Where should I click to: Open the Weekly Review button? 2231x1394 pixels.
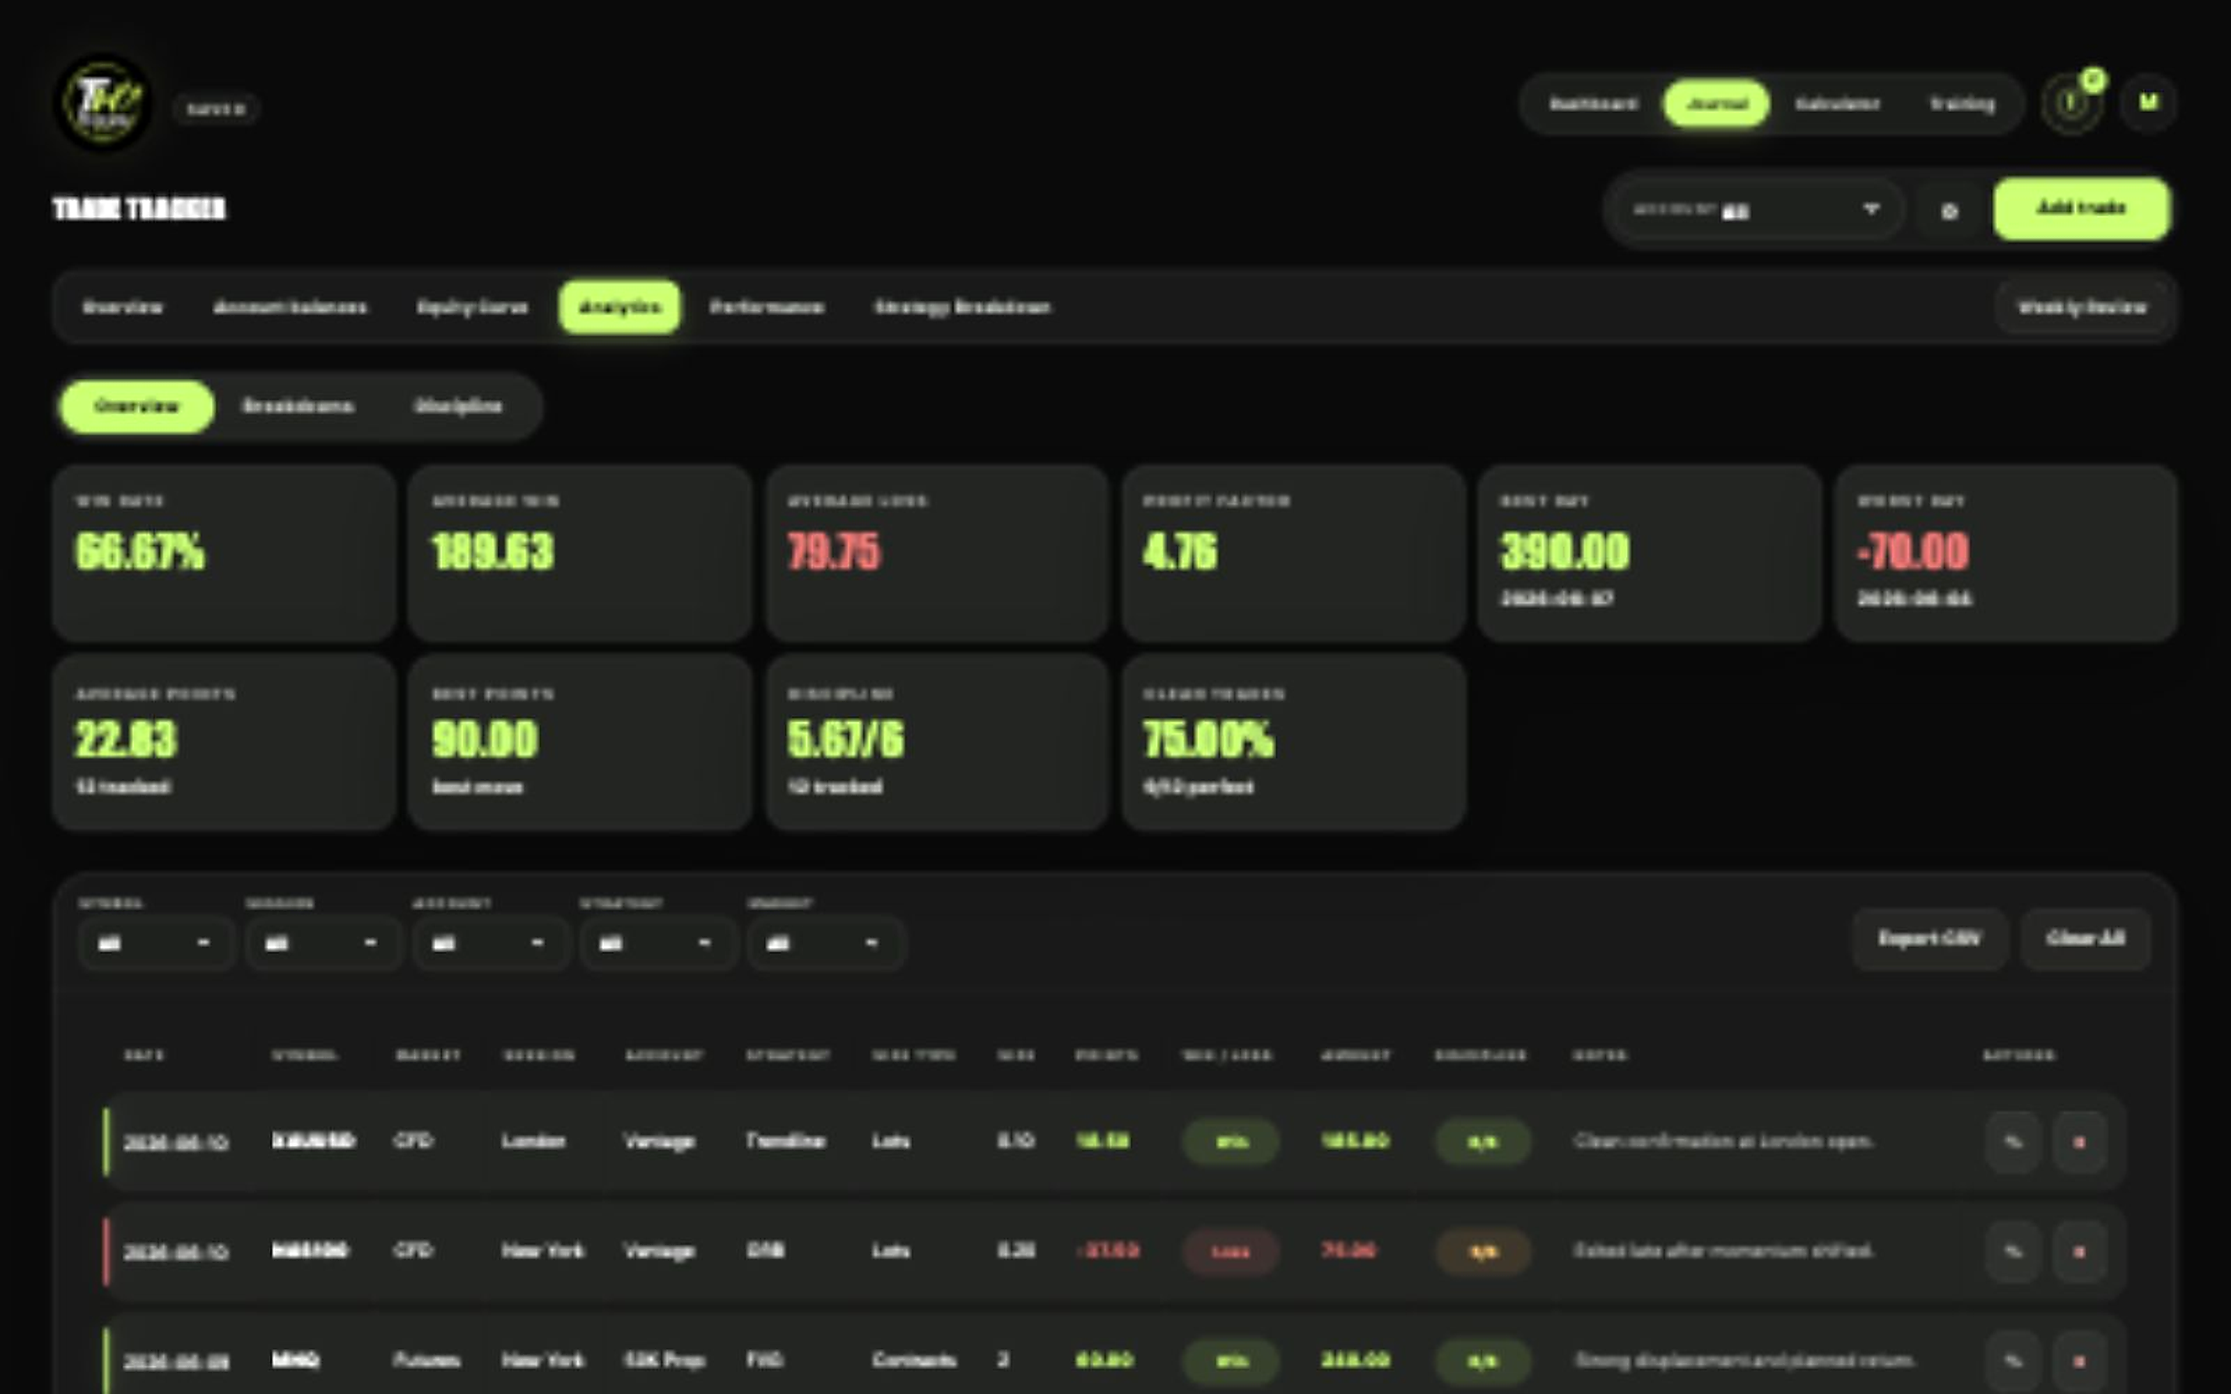2082,307
